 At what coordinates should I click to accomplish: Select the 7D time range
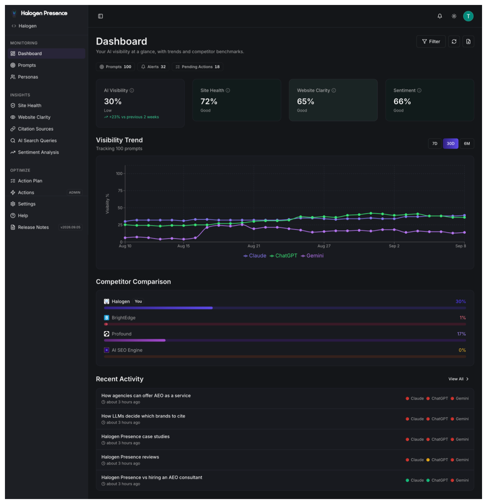pyautogui.click(x=435, y=144)
